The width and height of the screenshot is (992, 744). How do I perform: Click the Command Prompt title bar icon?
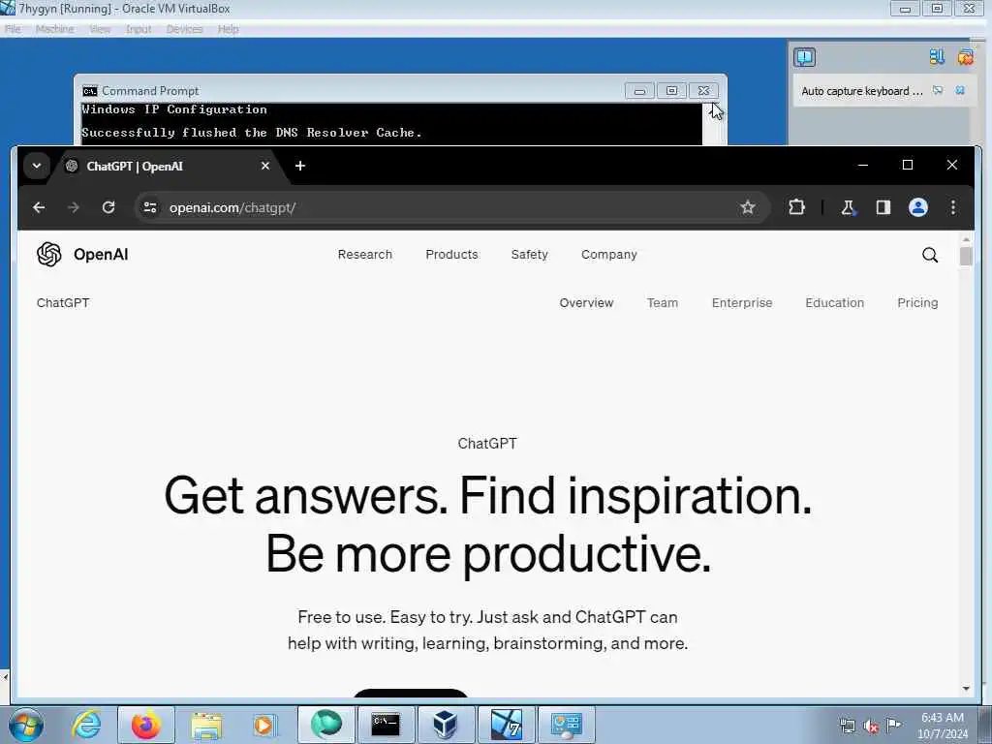(x=90, y=91)
